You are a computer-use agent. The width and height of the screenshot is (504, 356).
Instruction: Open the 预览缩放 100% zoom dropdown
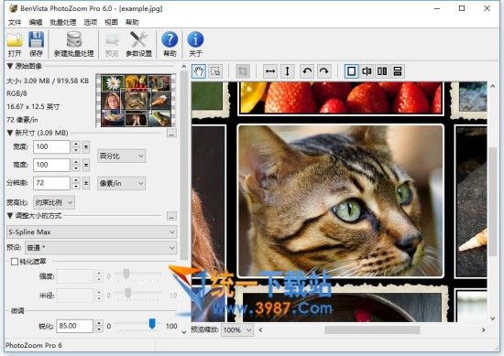click(237, 329)
